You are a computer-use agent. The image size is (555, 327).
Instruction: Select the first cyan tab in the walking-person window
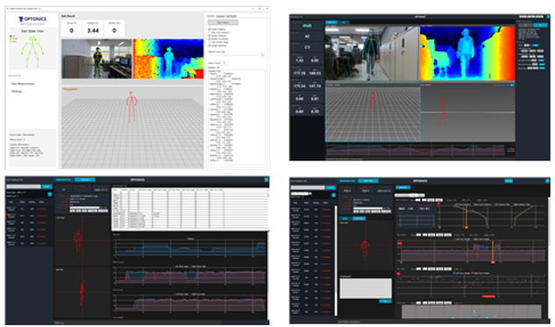331,22
